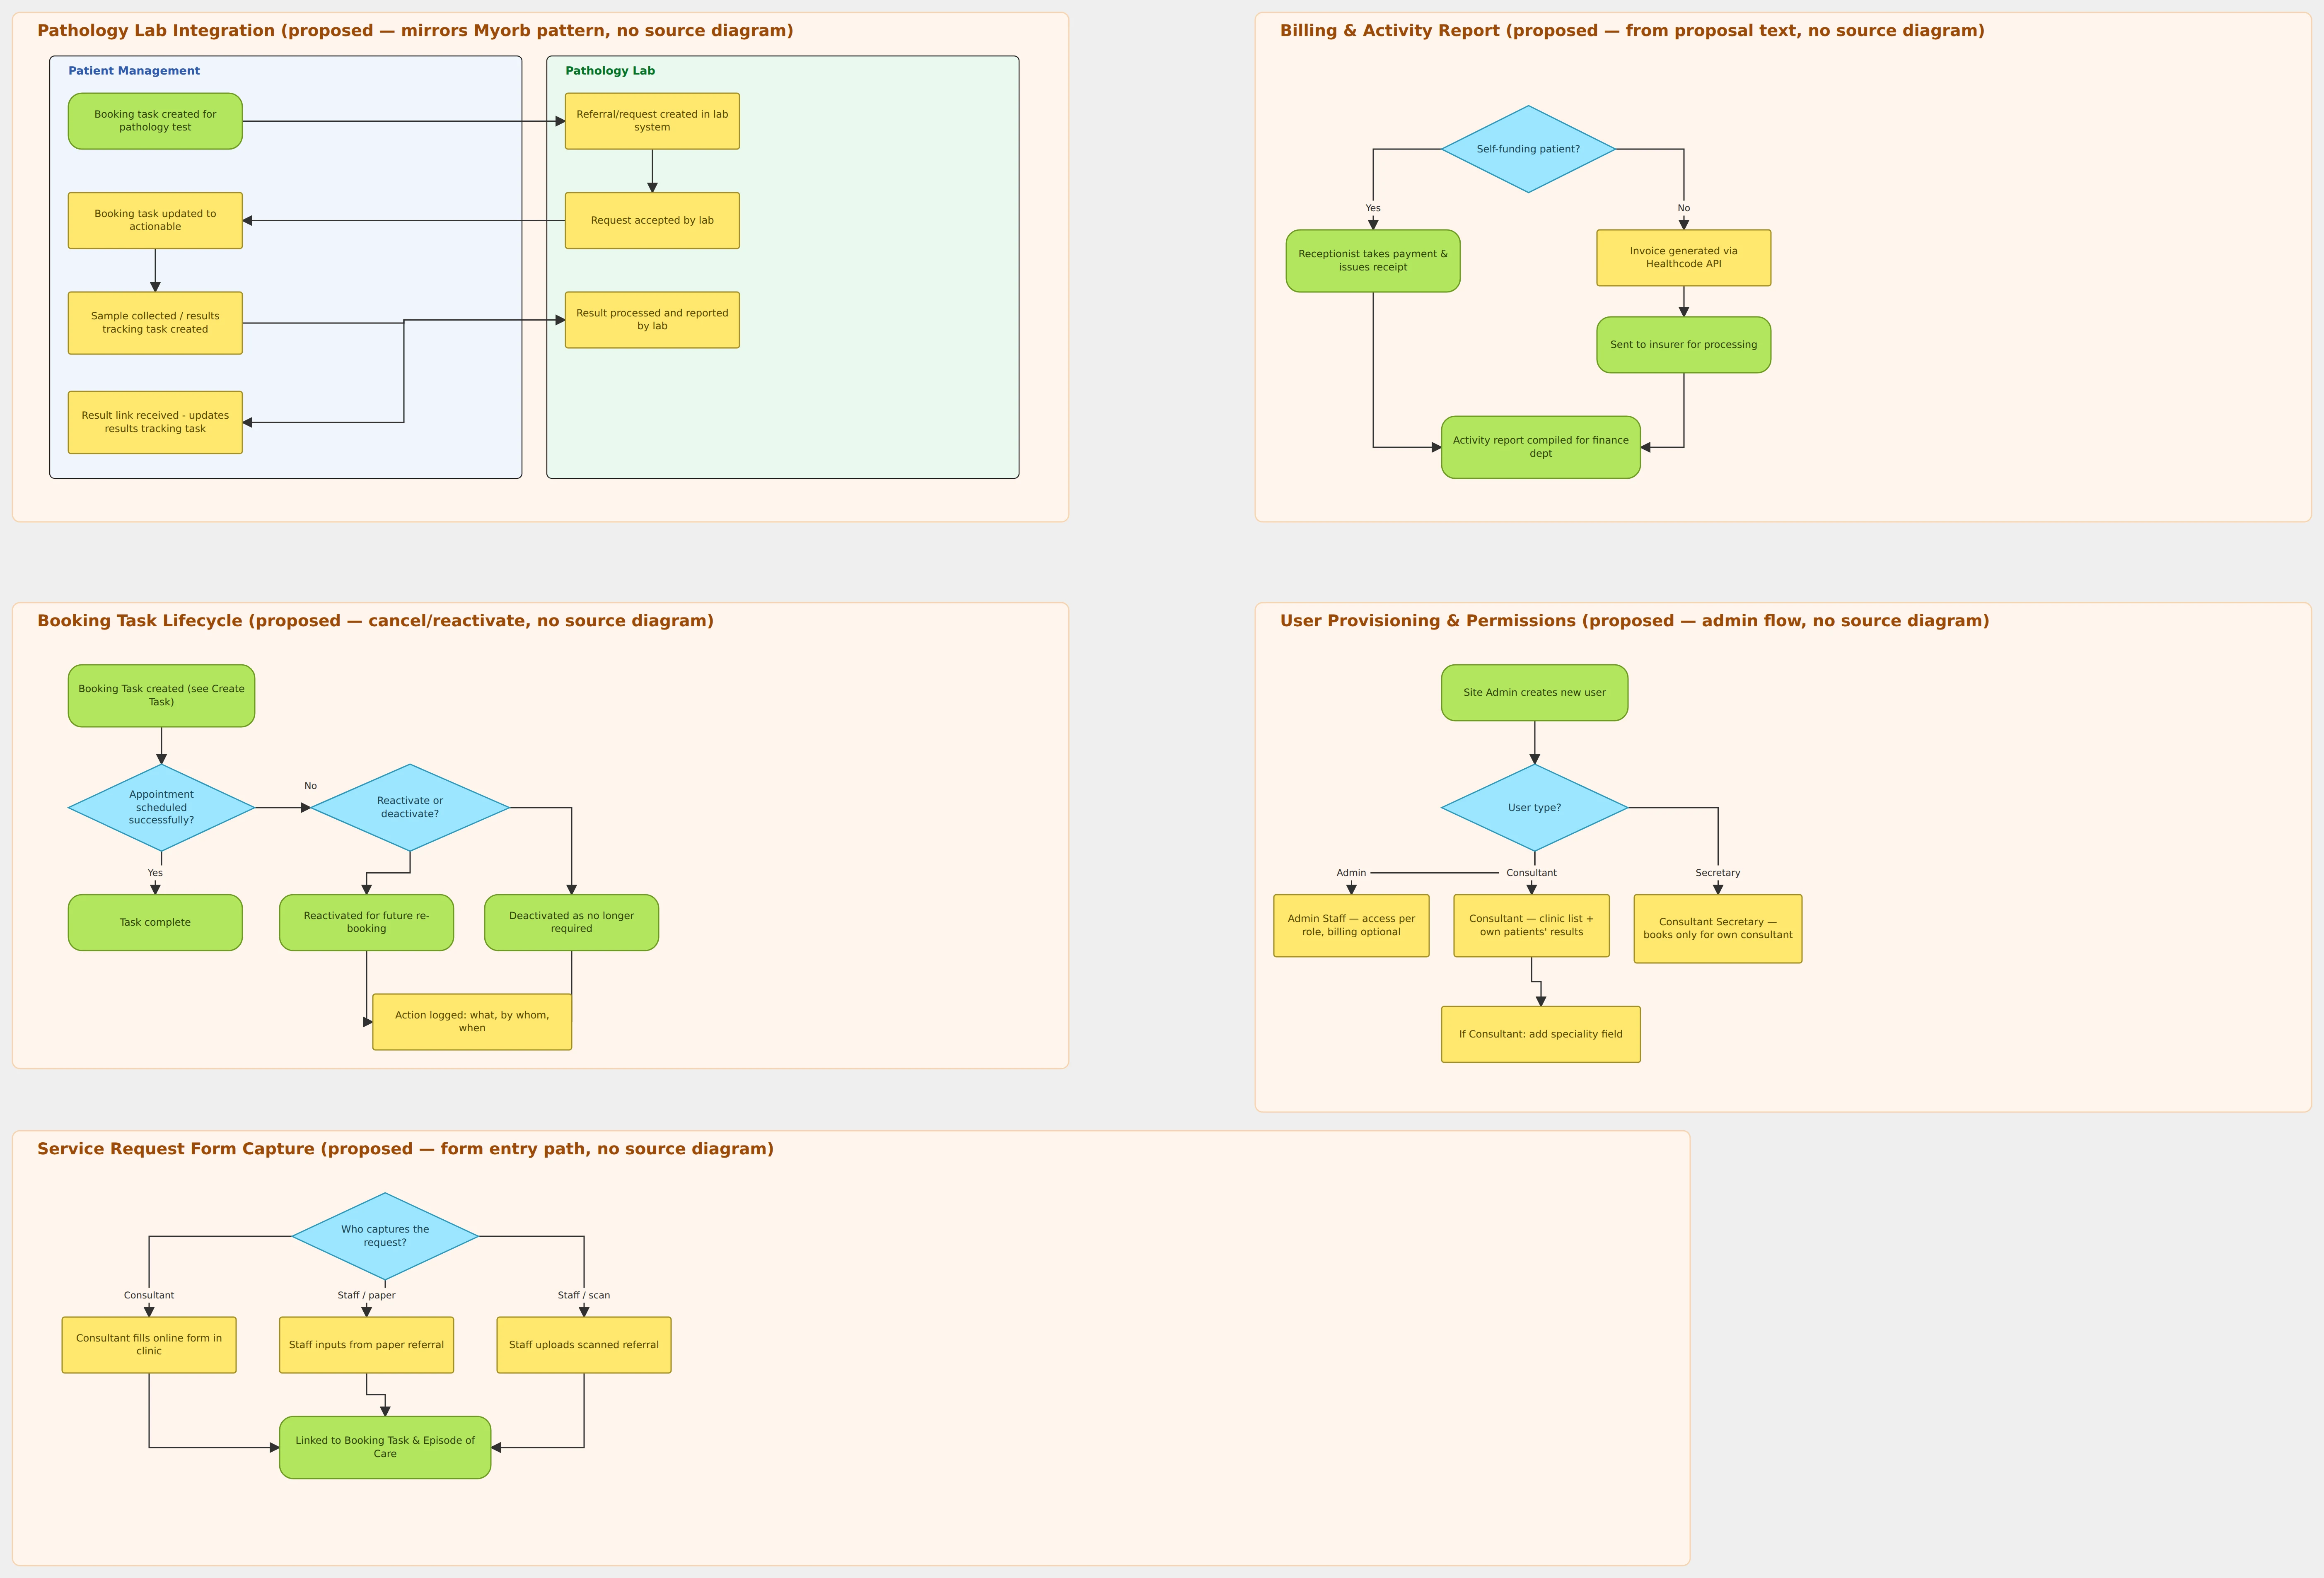This screenshot has width=2324, height=1578.
Task: Select 'Sent to insurer for processing' node
Action: tap(1683, 345)
